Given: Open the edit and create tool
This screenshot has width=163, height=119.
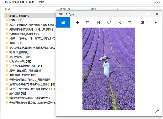Looking at the screenshot, I should pos(143,22).
